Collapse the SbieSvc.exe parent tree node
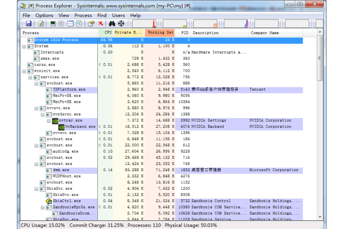Screen dimensions: 343x229 (x=36, y=189)
